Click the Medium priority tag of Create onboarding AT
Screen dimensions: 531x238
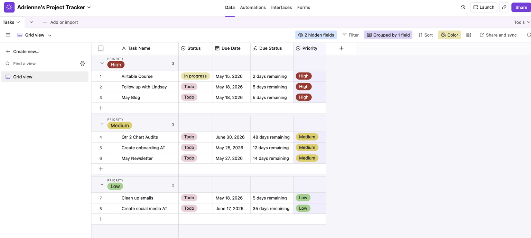point(307,147)
